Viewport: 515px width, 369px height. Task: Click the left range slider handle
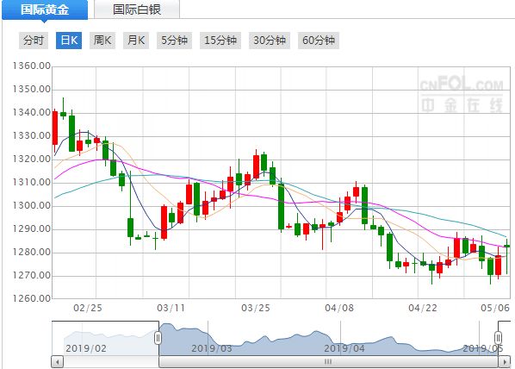[158, 338]
